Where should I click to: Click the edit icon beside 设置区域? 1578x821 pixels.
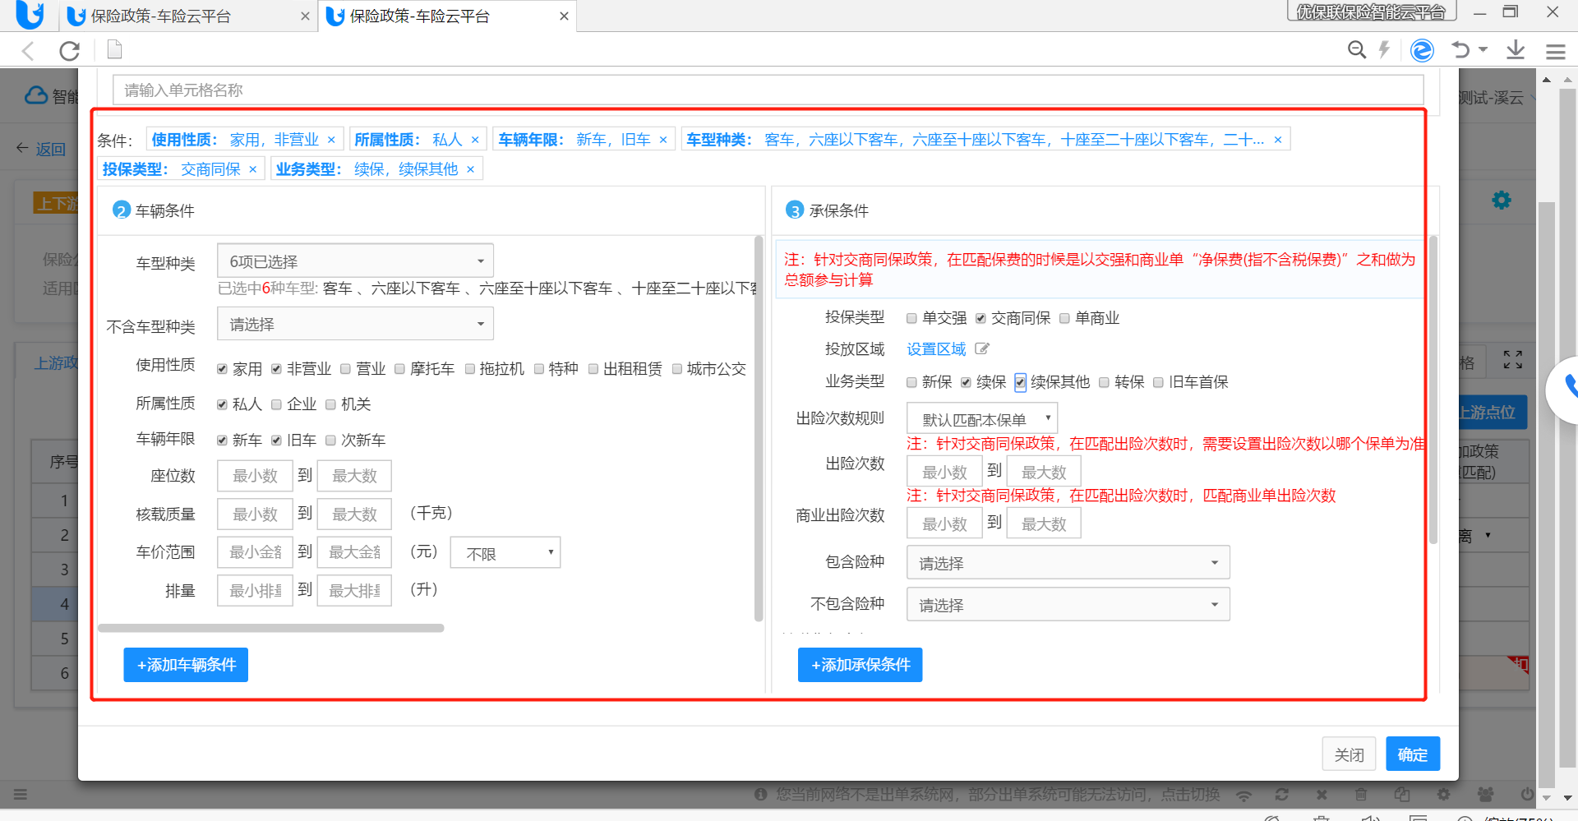point(982,349)
